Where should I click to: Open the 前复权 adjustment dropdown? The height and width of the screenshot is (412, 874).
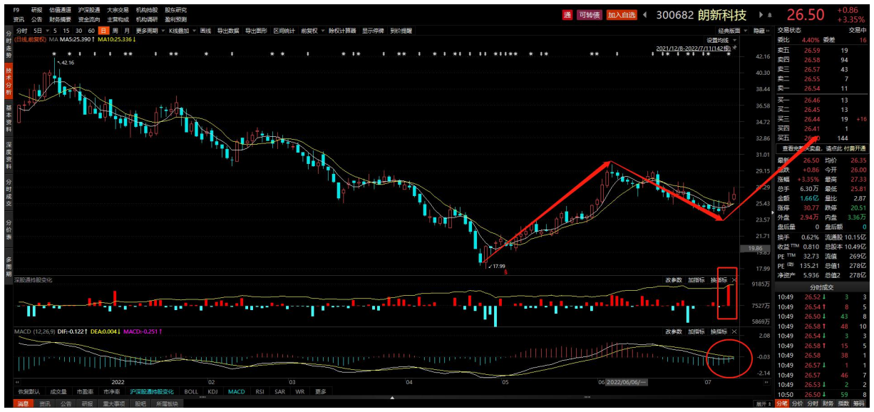pyautogui.click(x=312, y=31)
